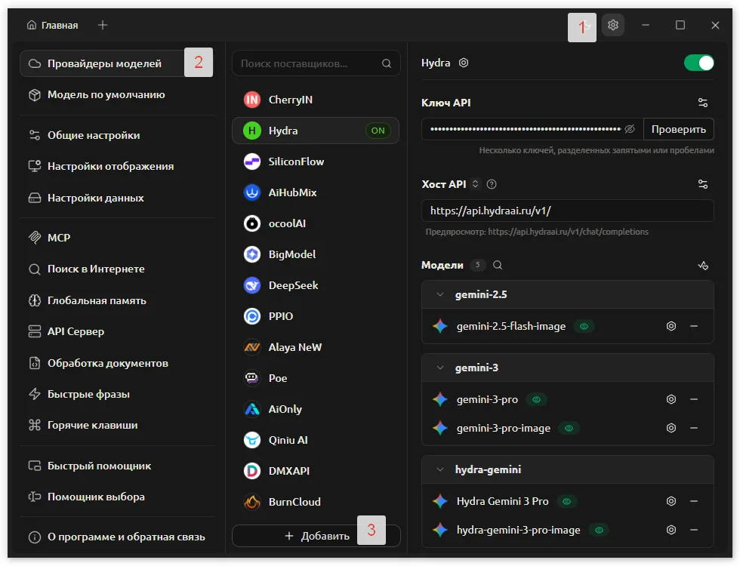Open Хост API endpoint type selector
Screen dimensions: 740x566
point(475,184)
